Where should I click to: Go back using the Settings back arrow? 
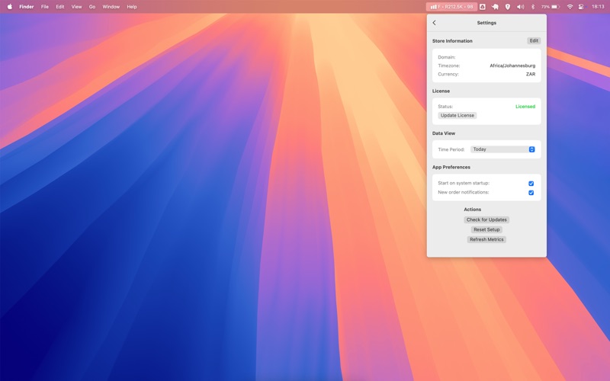[434, 23]
